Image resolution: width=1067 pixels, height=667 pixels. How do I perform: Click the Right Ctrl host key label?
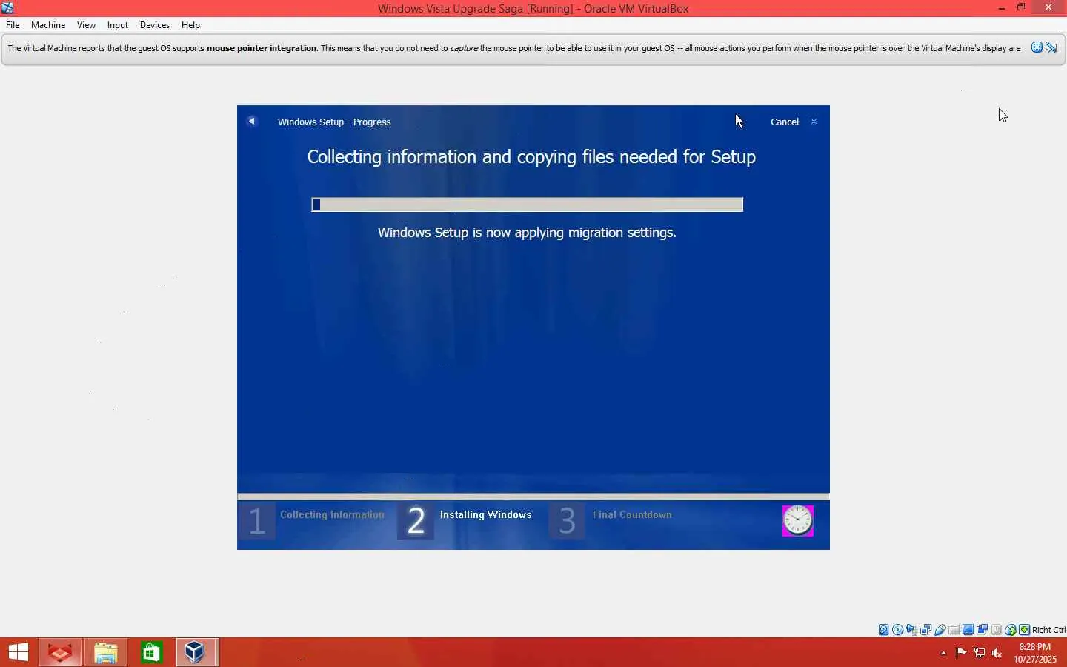pyautogui.click(x=1048, y=630)
